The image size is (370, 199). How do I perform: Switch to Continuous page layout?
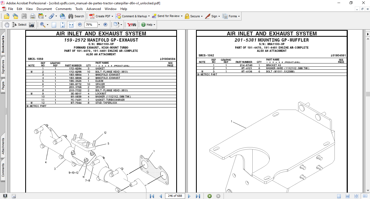coord(348,196)
